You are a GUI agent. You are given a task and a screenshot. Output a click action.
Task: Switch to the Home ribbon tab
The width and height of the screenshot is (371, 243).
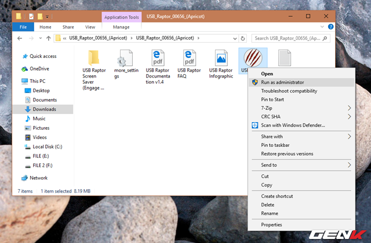(45, 27)
